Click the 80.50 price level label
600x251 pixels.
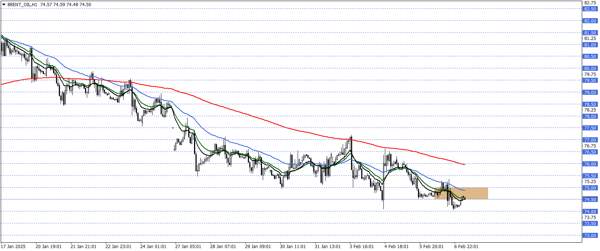tap(590, 56)
